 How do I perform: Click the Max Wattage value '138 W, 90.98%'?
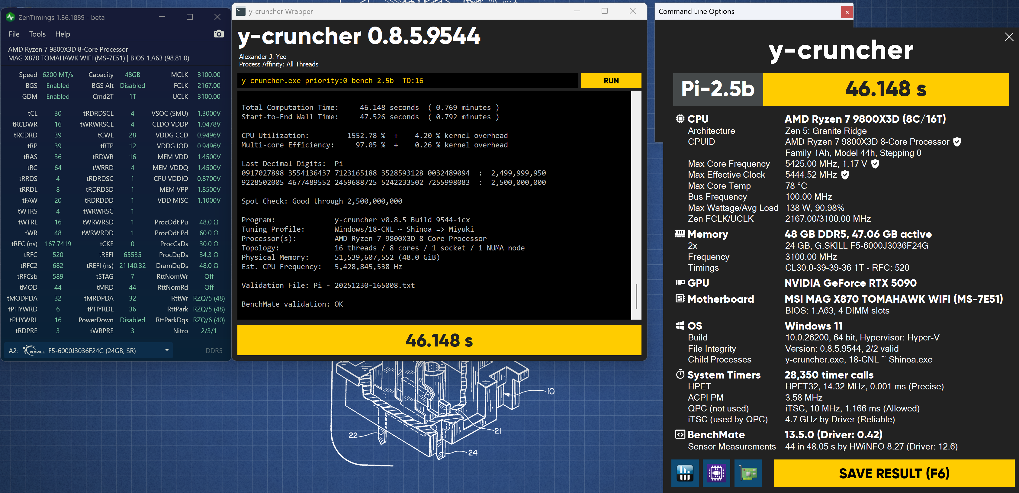tap(815, 208)
